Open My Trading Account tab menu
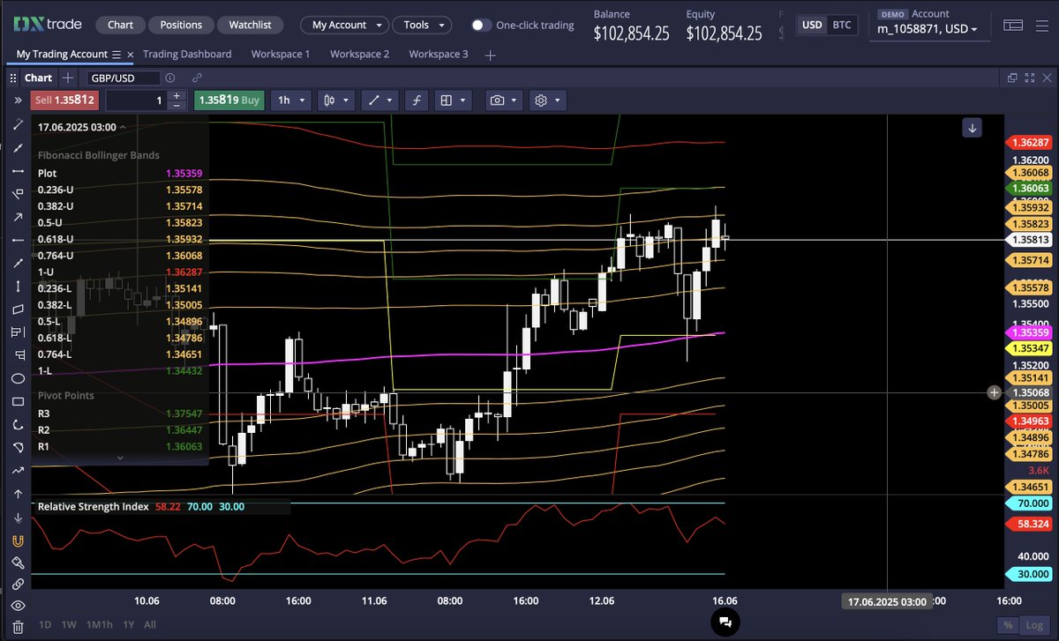The height and width of the screenshot is (641, 1059). (x=116, y=55)
